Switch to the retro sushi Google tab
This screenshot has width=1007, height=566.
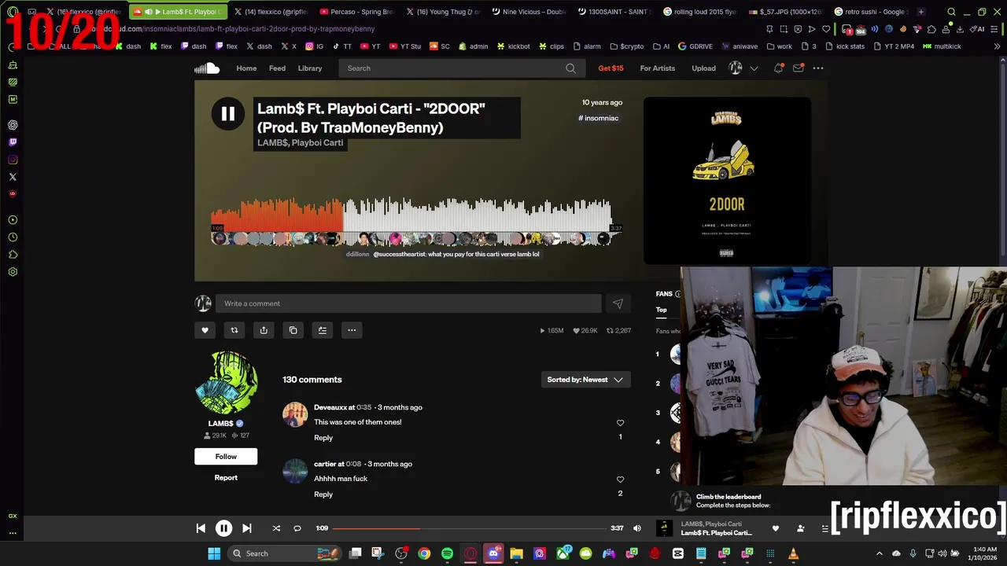(871, 12)
